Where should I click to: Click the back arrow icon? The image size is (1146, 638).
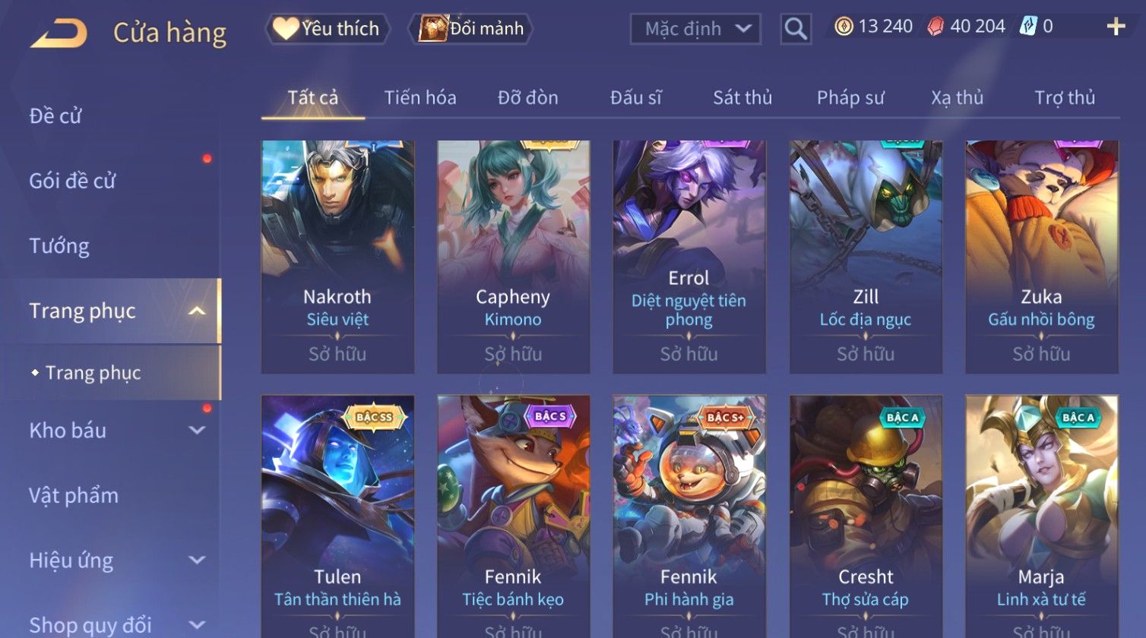[59, 33]
